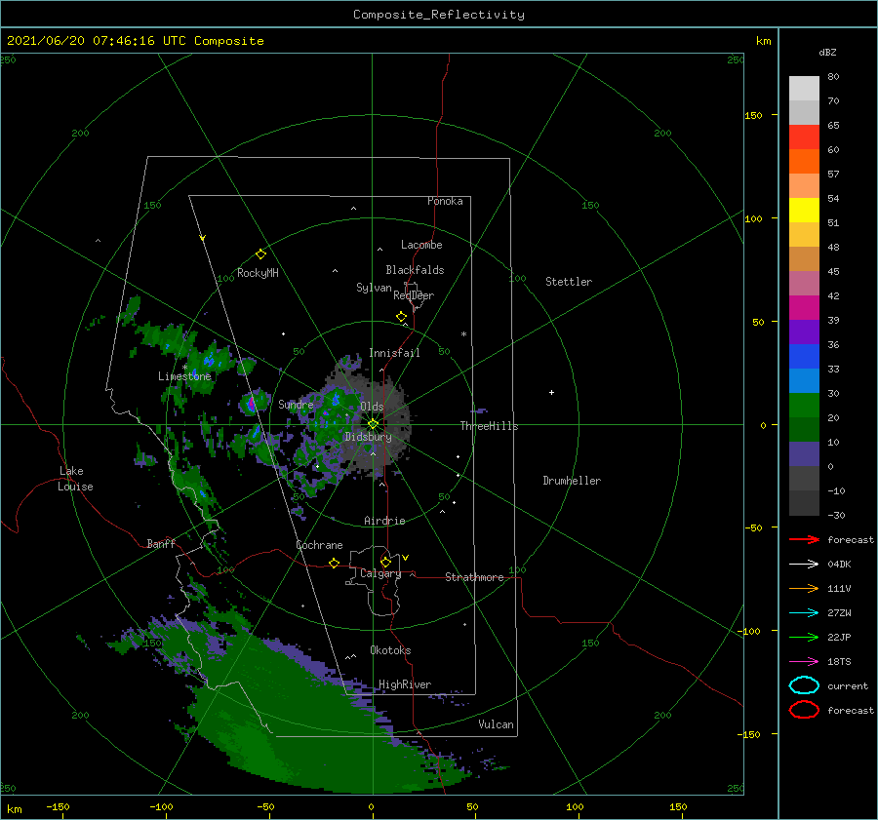The image size is (878, 820).
Task: Click the red forecast ellipse icon
Action: point(804,710)
